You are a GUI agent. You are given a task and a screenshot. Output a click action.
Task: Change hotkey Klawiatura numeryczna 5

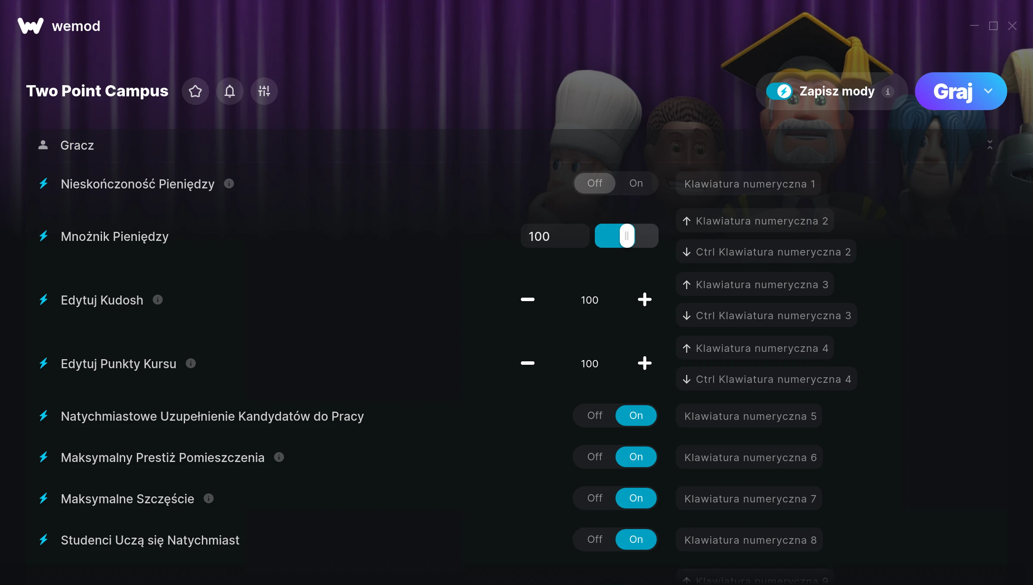(750, 416)
